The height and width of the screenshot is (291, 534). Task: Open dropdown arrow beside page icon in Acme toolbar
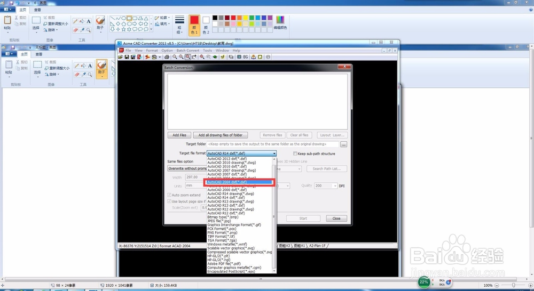(x=160, y=57)
